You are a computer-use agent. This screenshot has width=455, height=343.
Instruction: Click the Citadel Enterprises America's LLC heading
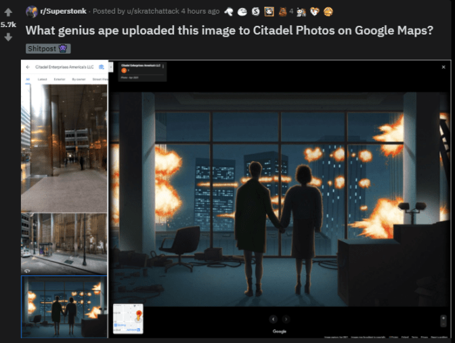64,67
